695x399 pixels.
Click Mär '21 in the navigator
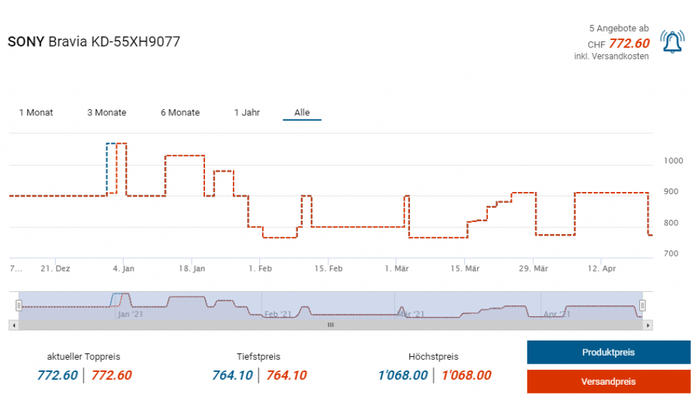tap(411, 314)
